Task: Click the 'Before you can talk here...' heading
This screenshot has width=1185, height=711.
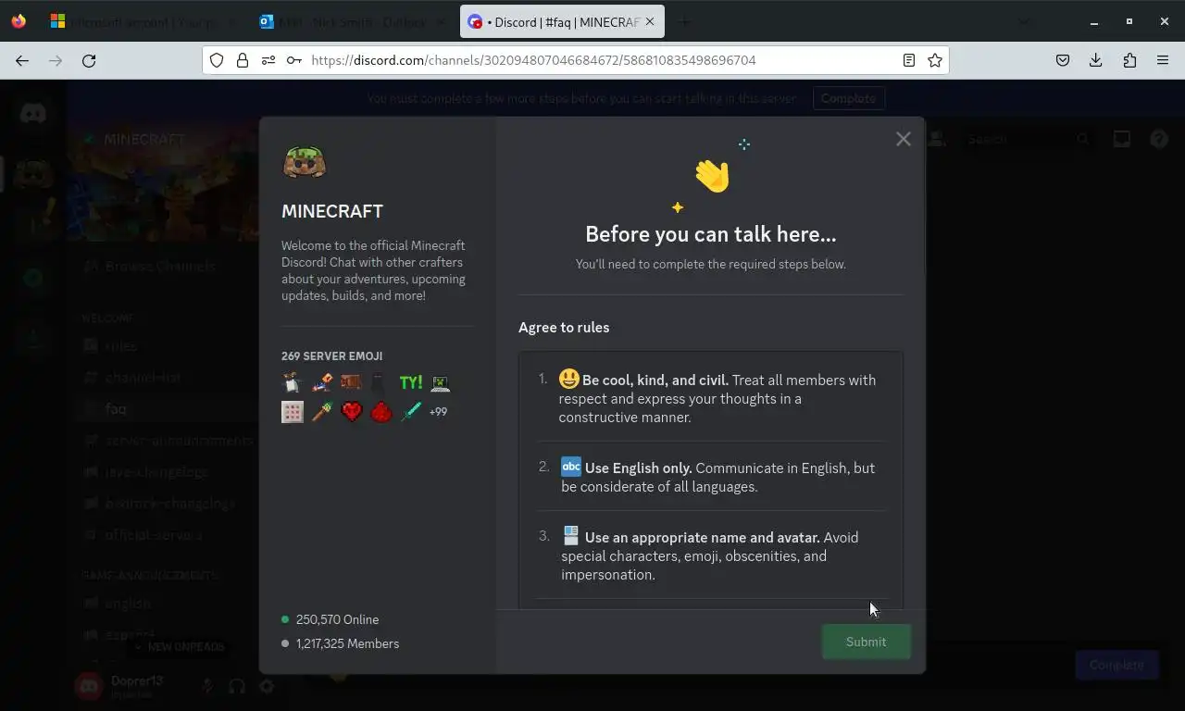Action: click(x=710, y=234)
